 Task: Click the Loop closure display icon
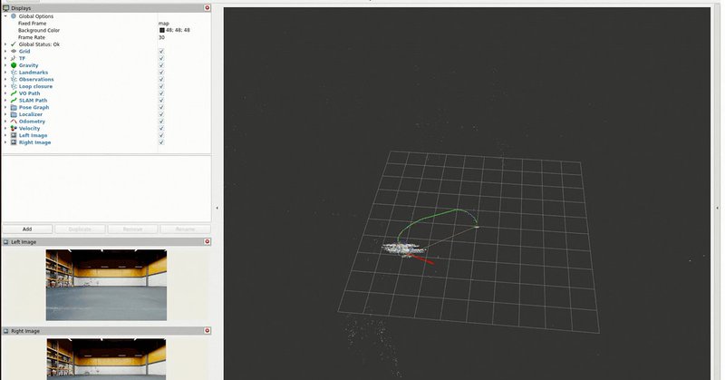click(14, 86)
